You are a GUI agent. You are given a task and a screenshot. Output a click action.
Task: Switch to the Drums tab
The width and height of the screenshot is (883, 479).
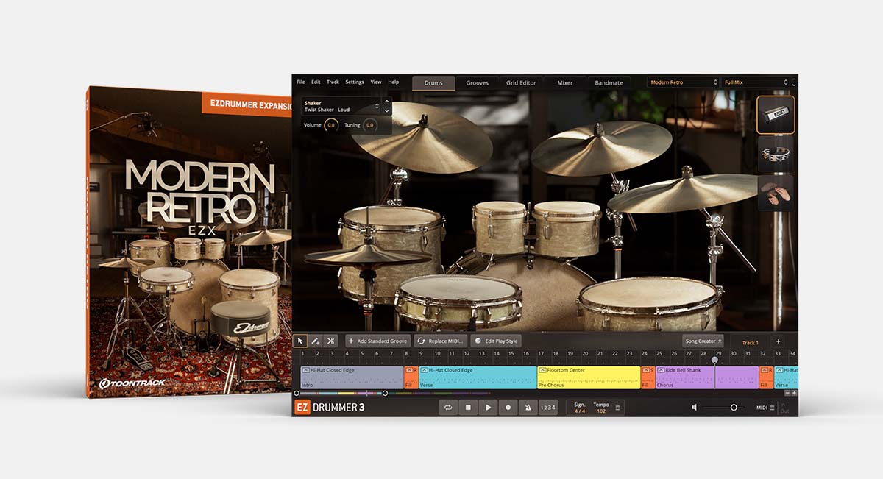433,82
